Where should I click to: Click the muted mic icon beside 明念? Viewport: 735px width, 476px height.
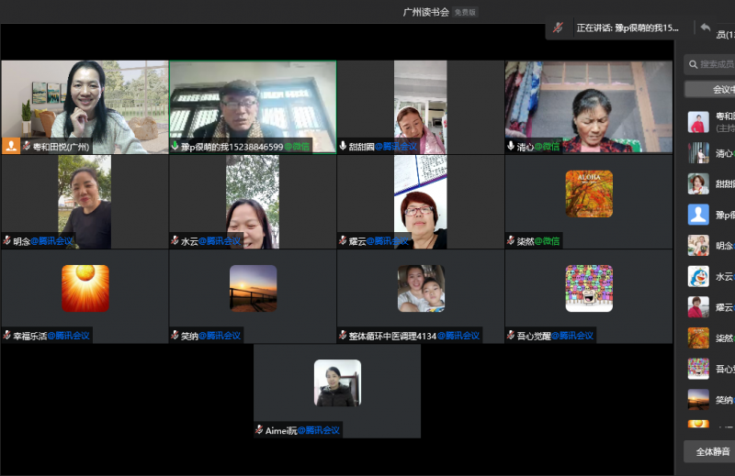pyautogui.click(x=7, y=241)
